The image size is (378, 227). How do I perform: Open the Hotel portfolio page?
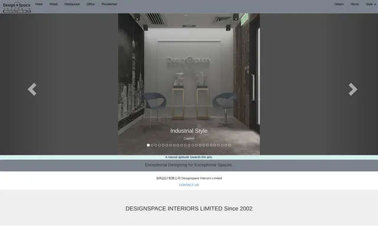(x=39, y=4)
